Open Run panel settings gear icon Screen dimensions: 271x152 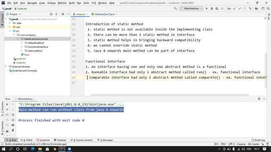pos(259,99)
